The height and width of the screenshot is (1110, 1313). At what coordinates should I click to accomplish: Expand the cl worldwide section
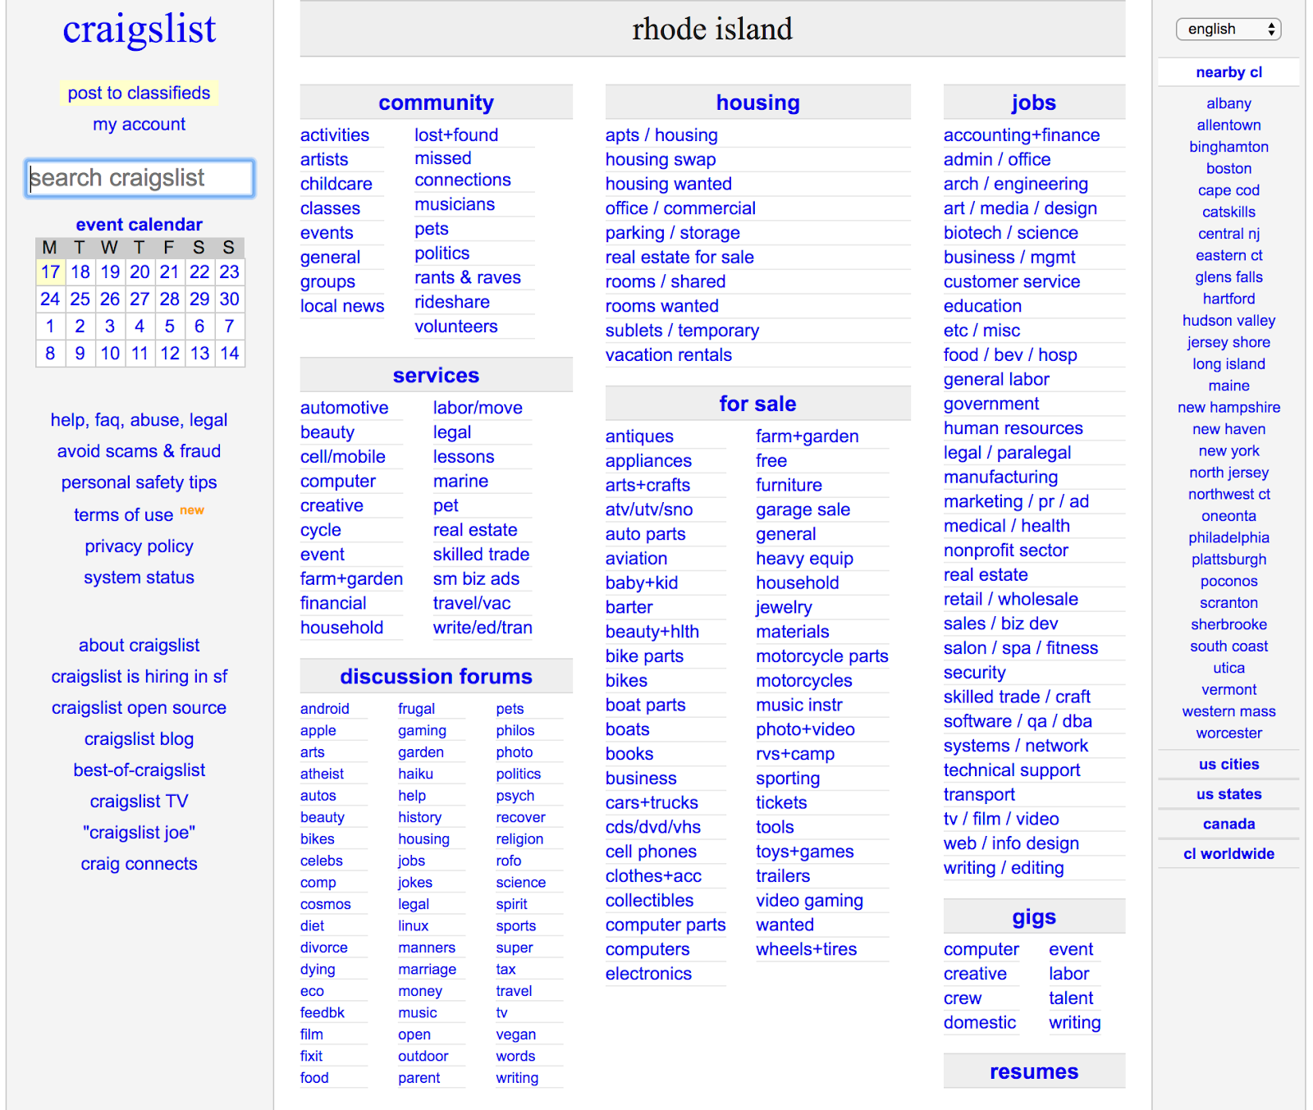coord(1228,854)
